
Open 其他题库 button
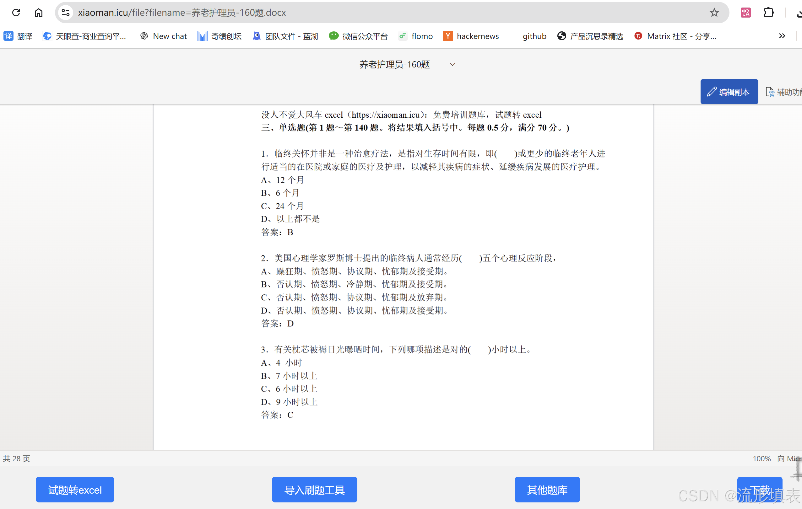coord(547,490)
